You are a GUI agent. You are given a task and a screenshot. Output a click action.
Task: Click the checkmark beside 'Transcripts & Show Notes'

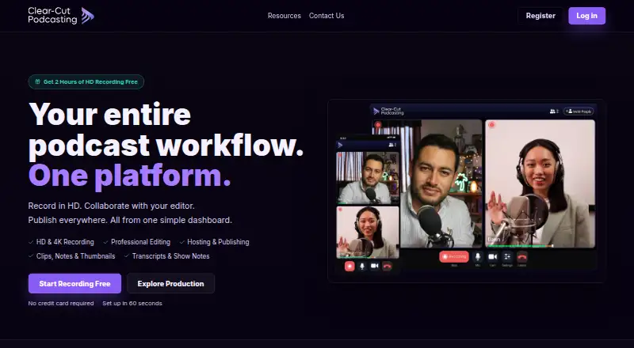pos(127,256)
